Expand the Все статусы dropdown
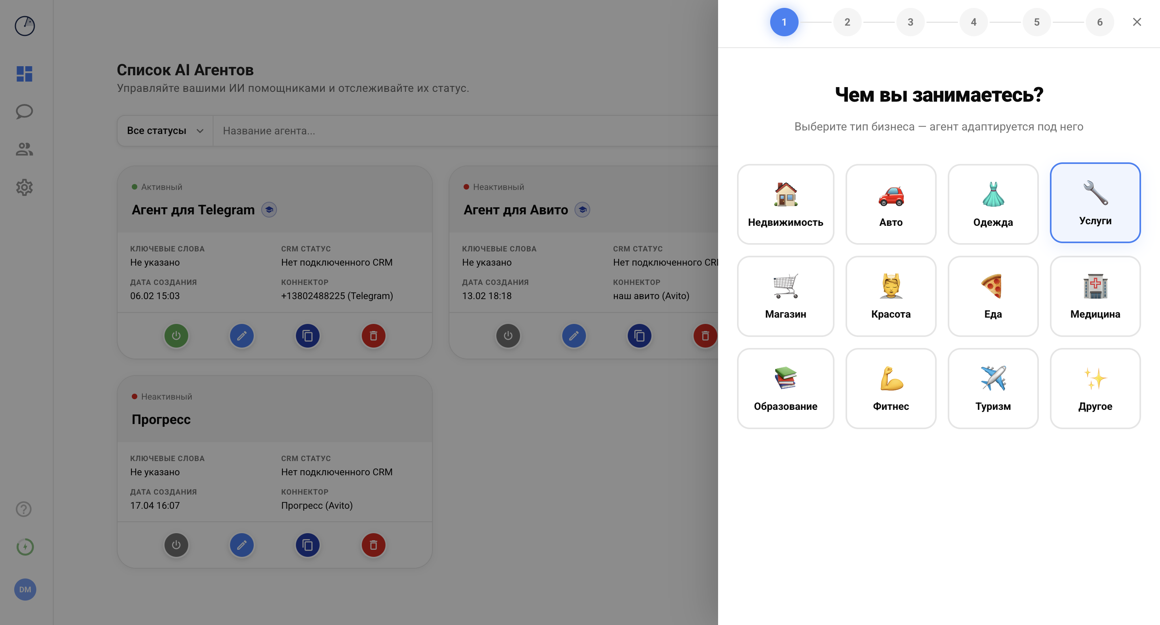Screen dimensions: 1160x625 pos(165,131)
